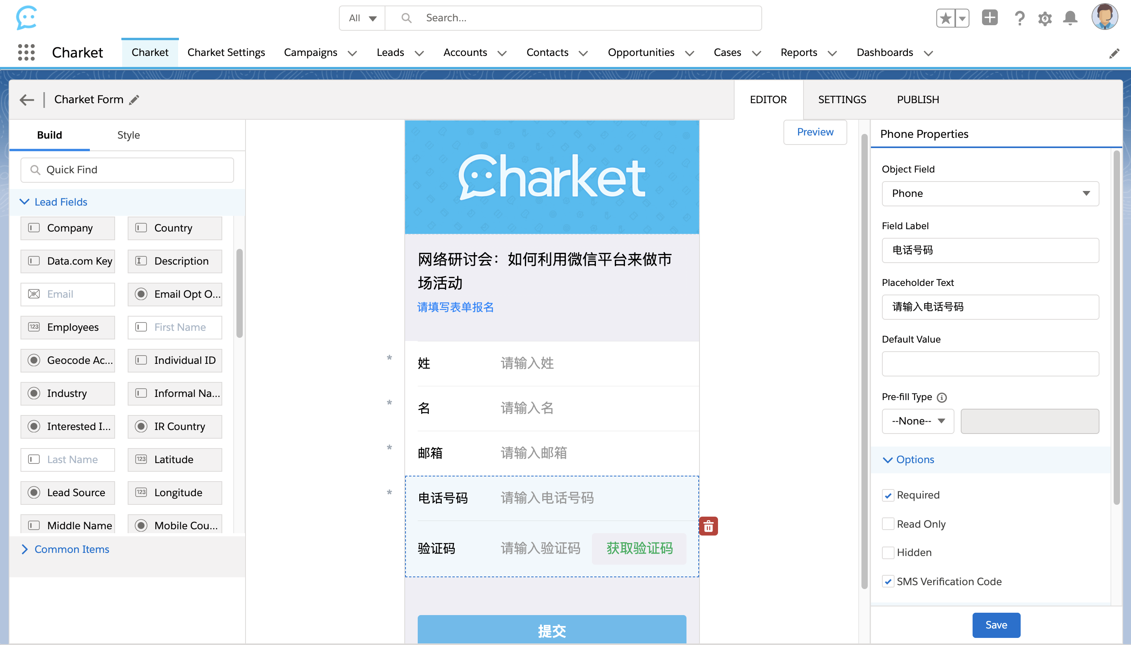The width and height of the screenshot is (1131, 645).
Task: Click the global actions plus icon
Action: coord(989,18)
